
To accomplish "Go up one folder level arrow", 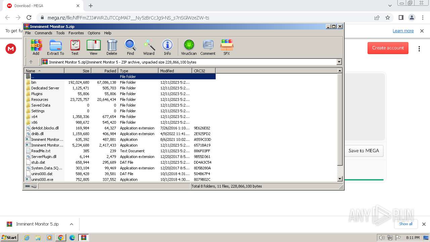I will tap(31, 62).
